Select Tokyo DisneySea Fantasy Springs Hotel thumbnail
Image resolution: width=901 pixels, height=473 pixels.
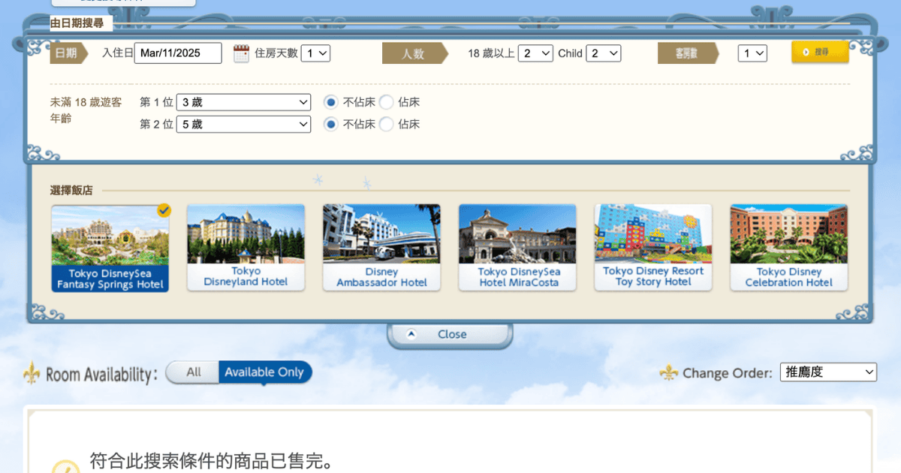[x=110, y=248]
